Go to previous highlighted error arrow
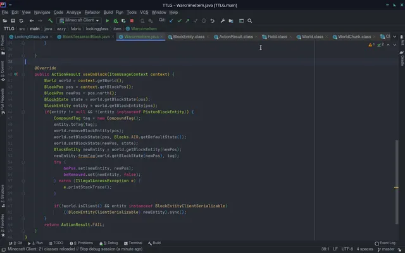Screen dimensions: 405x253 pos(388,45)
